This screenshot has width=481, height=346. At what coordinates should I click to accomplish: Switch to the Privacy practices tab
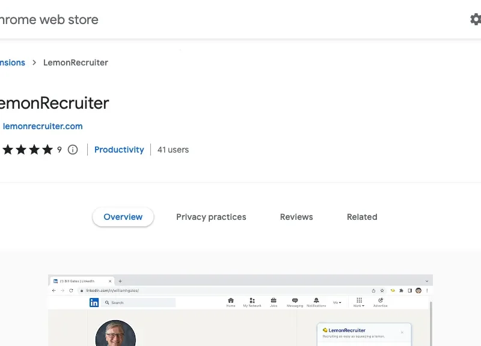tap(211, 217)
